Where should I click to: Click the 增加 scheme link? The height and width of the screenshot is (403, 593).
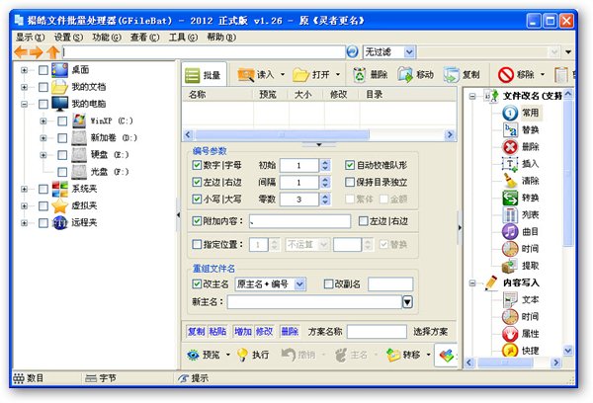coord(243,332)
